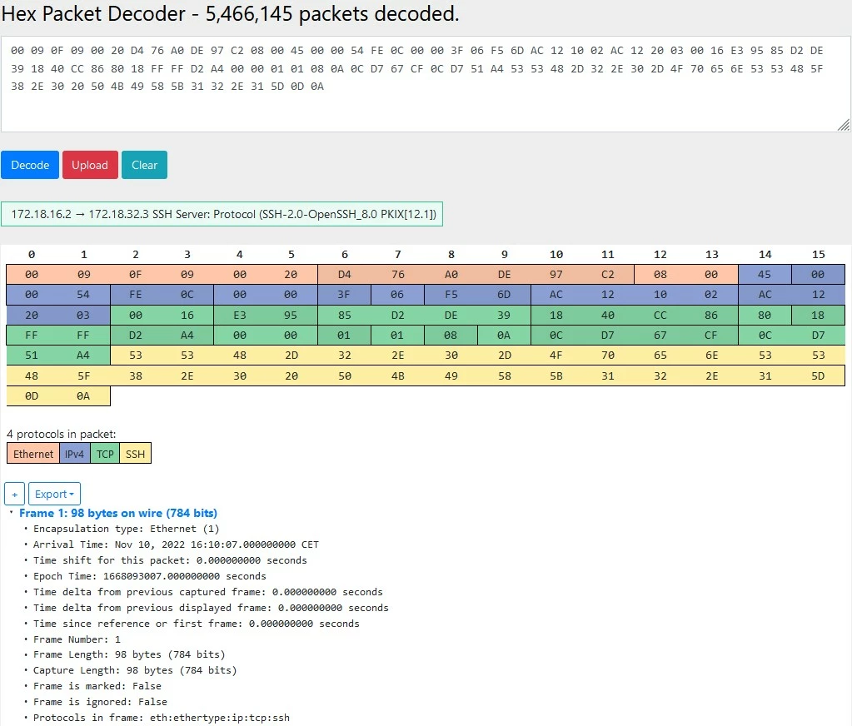The image size is (852, 726).
Task: Click the packet summary SSH Server Protocol banner
Action: point(222,214)
